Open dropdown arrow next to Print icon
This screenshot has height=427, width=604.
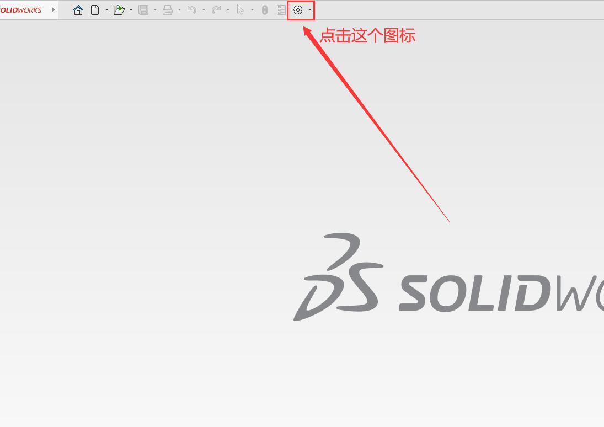(x=179, y=10)
